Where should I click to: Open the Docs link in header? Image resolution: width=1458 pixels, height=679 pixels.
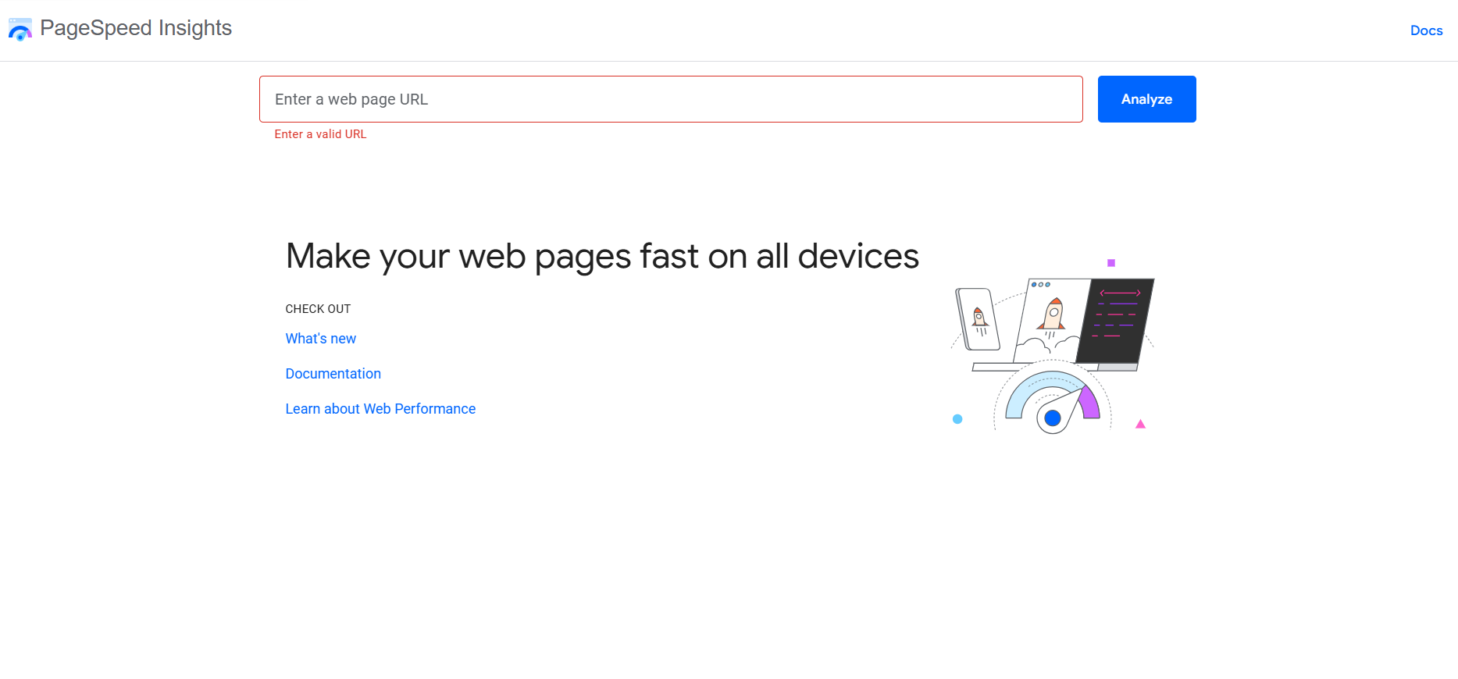(1426, 30)
